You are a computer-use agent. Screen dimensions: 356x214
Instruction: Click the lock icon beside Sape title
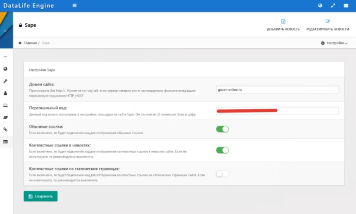click(21, 25)
